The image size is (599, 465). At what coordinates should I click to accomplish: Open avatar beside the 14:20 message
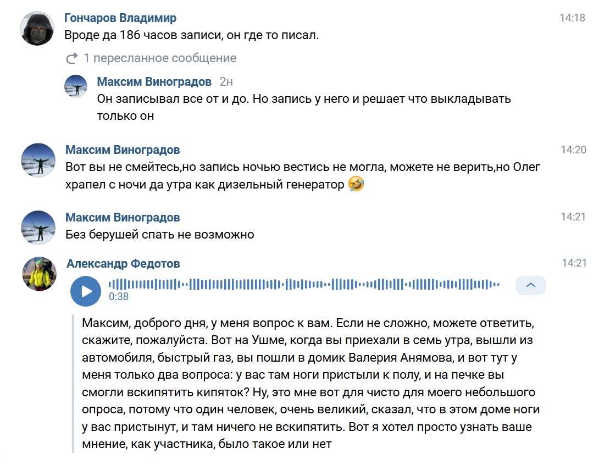click(38, 160)
